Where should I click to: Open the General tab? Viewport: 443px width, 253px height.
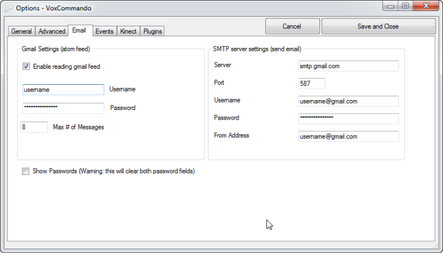pos(22,31)
